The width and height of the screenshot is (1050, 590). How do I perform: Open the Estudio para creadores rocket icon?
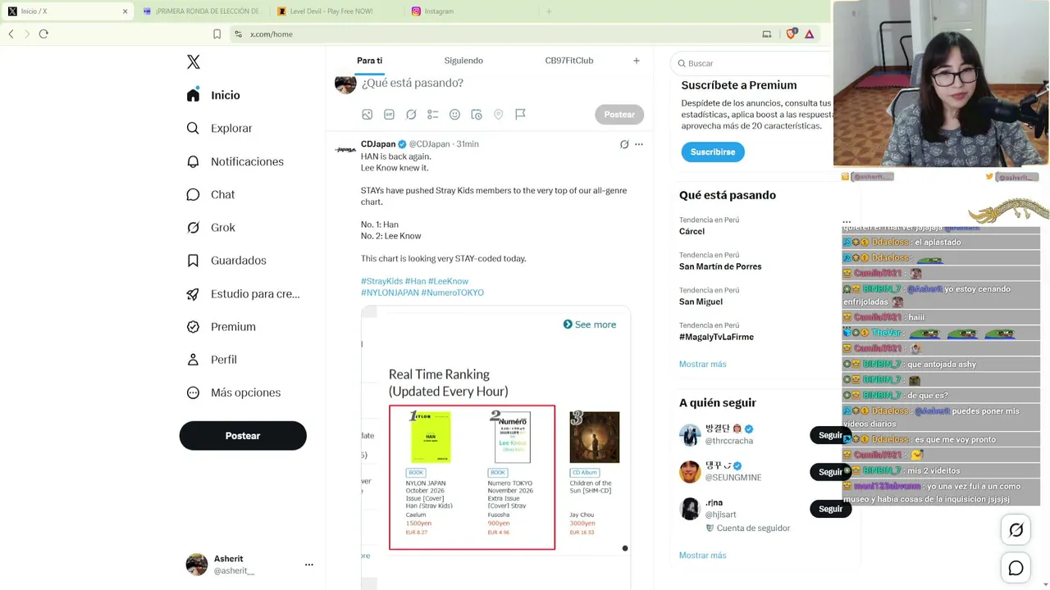tap(193, 293)
